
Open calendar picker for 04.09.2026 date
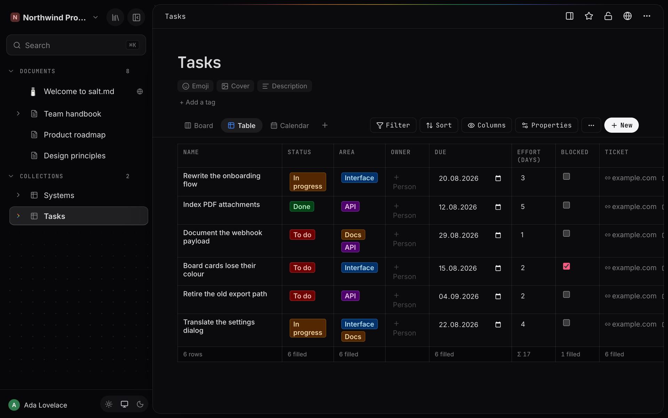point(498,296)
